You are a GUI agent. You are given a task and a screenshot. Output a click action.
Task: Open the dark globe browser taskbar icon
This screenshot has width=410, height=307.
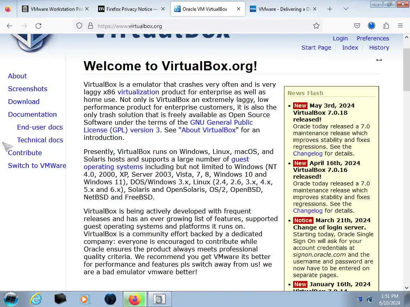click(110, 299)
